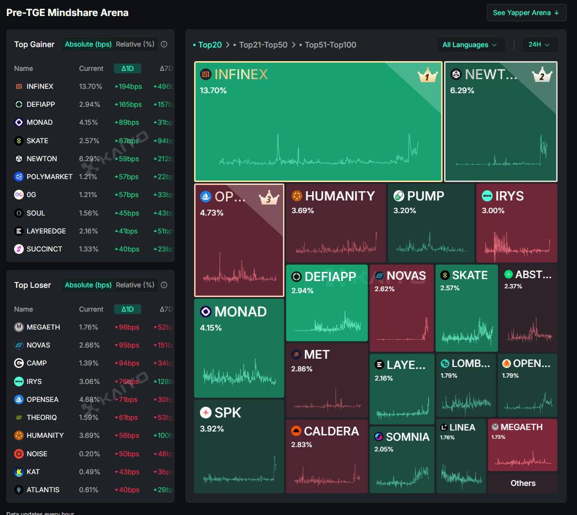Click the info icon beside Top Loser toggle
Image resolution: width=577 pixels, height=515 pixels.
164,285
